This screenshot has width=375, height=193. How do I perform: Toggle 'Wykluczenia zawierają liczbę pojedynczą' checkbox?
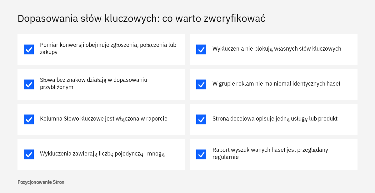pos(29,154)
